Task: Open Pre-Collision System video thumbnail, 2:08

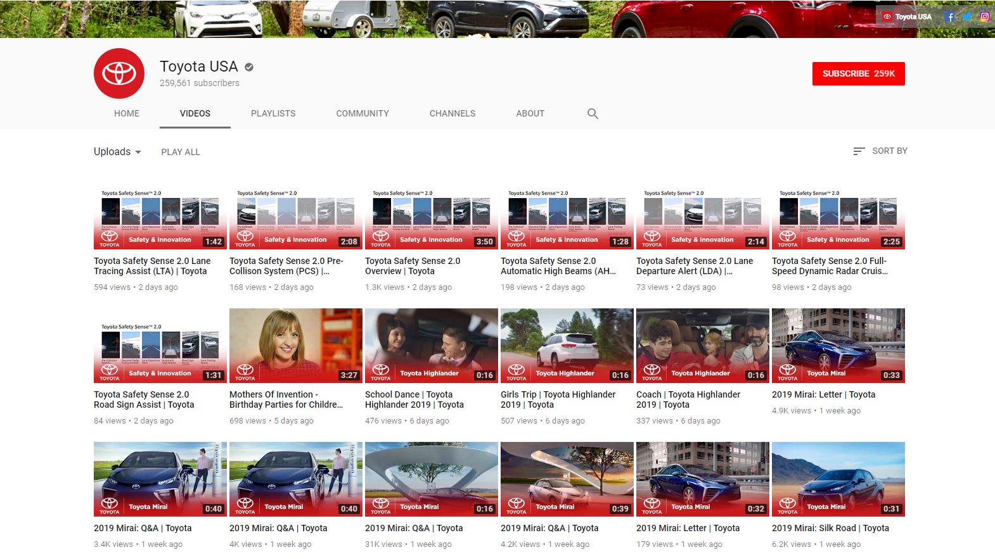Action: 296,212
